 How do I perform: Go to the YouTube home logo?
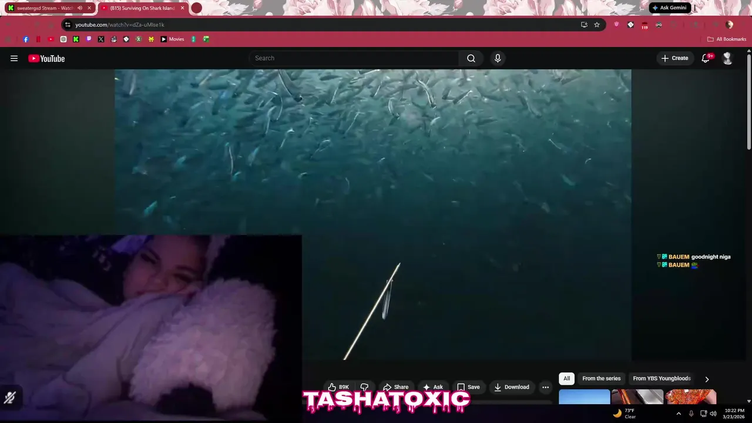tap(46, 58)
